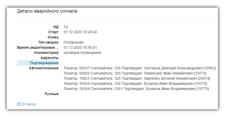Select start time 01.12.2020 10:48:00
The width and height of the screenshot is (225, 117).
tap(80, 32)
